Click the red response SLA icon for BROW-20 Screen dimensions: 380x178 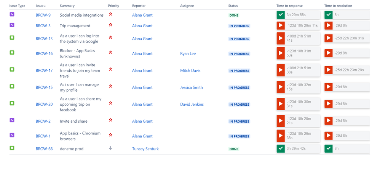tap(281, 104)
